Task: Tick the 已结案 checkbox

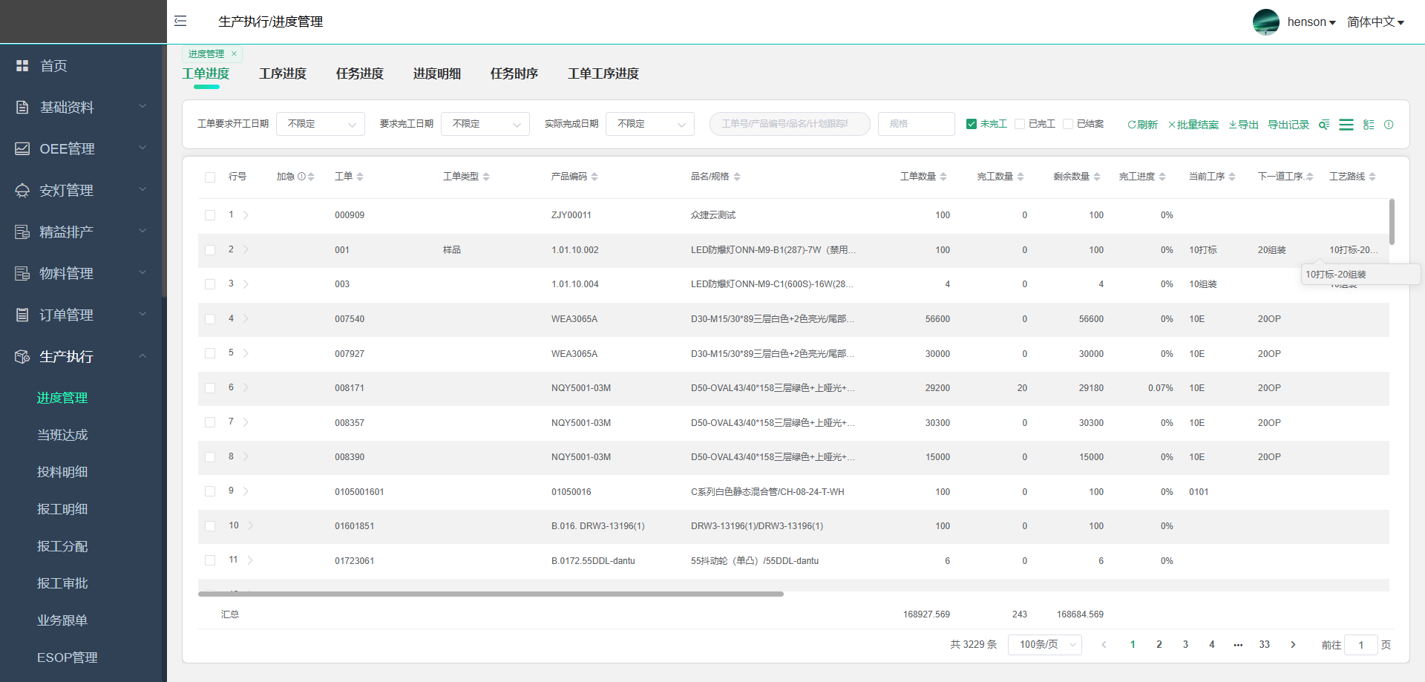Action: point(1068,124)
